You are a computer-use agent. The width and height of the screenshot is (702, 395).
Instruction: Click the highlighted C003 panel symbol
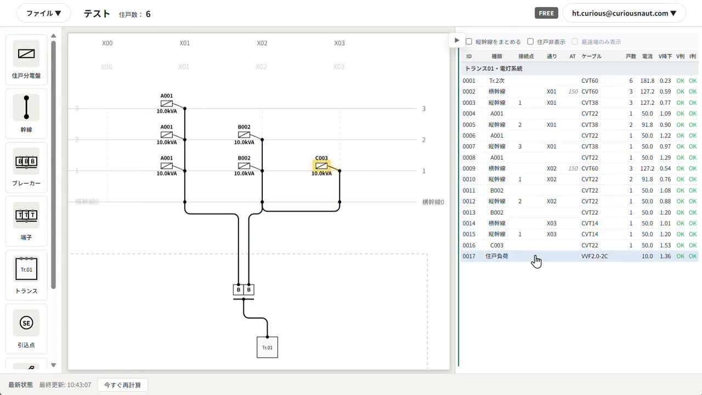coord(321,166)
